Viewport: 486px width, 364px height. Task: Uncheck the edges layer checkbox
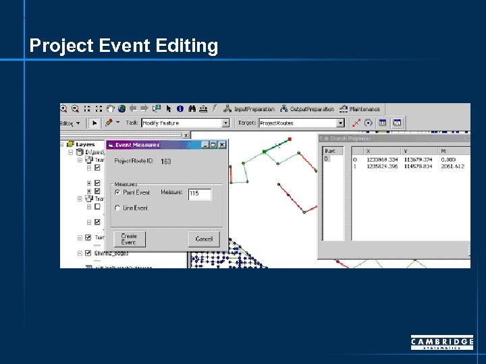88,253
